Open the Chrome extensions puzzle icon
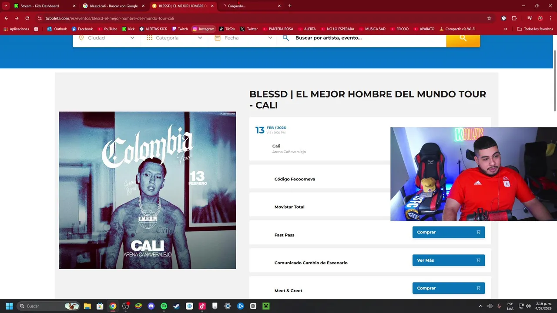 (514, 18)
